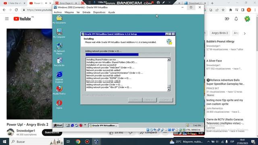Screen dimensions: 258x145
Task: Click the Snowdodger1 channel avatar
Action: (10, 132)
